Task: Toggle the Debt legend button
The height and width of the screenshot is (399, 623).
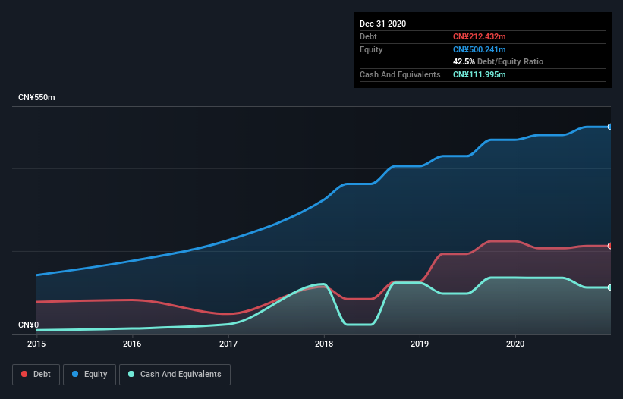Action: pos(36,375)
